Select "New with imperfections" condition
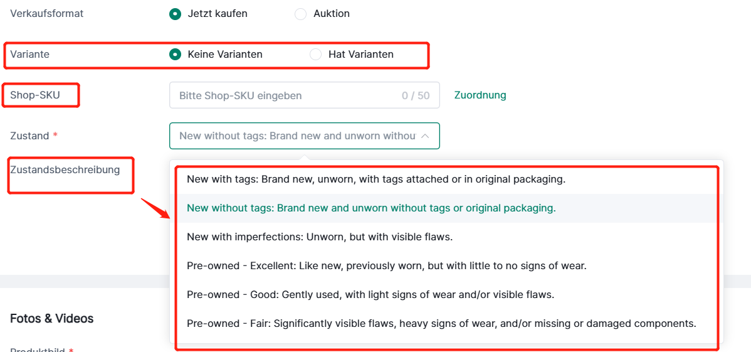Image resolution: width=751 pixels, height=352 pixels. tap(320, 237)
